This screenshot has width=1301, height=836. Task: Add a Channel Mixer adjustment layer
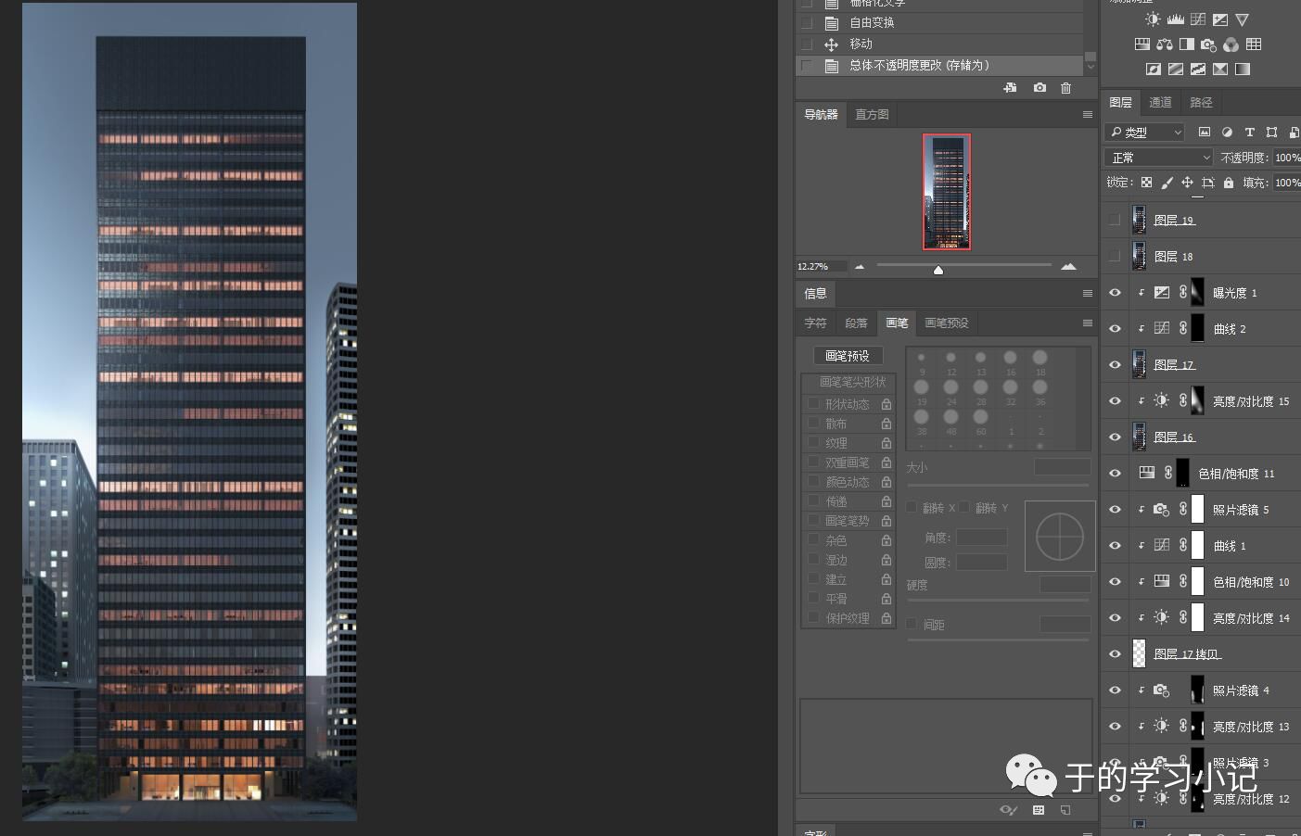pyautogui.click(x=1231, y=44)
